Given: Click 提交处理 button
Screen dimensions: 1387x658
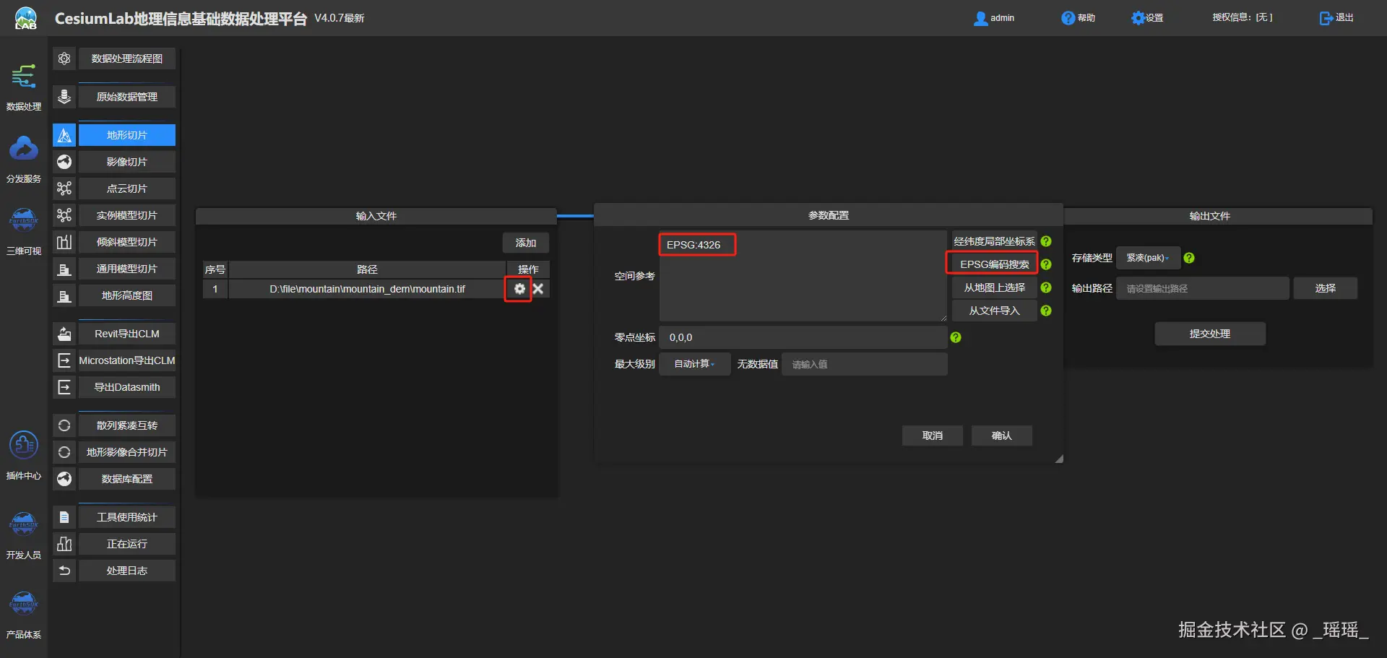Looking at the screenshot, I should (x=1210, y=334).
